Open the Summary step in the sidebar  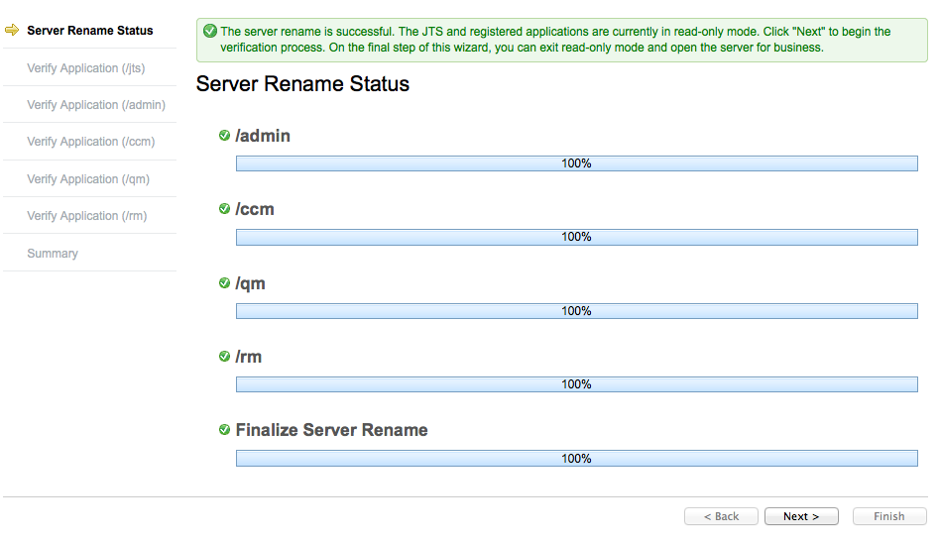coord(53,254)
